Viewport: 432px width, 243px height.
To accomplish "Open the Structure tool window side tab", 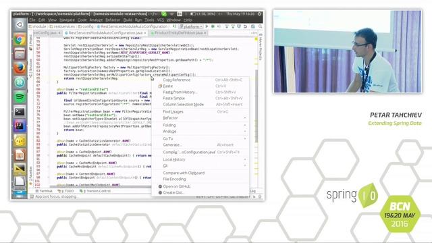I will click(x=30, y=68).
